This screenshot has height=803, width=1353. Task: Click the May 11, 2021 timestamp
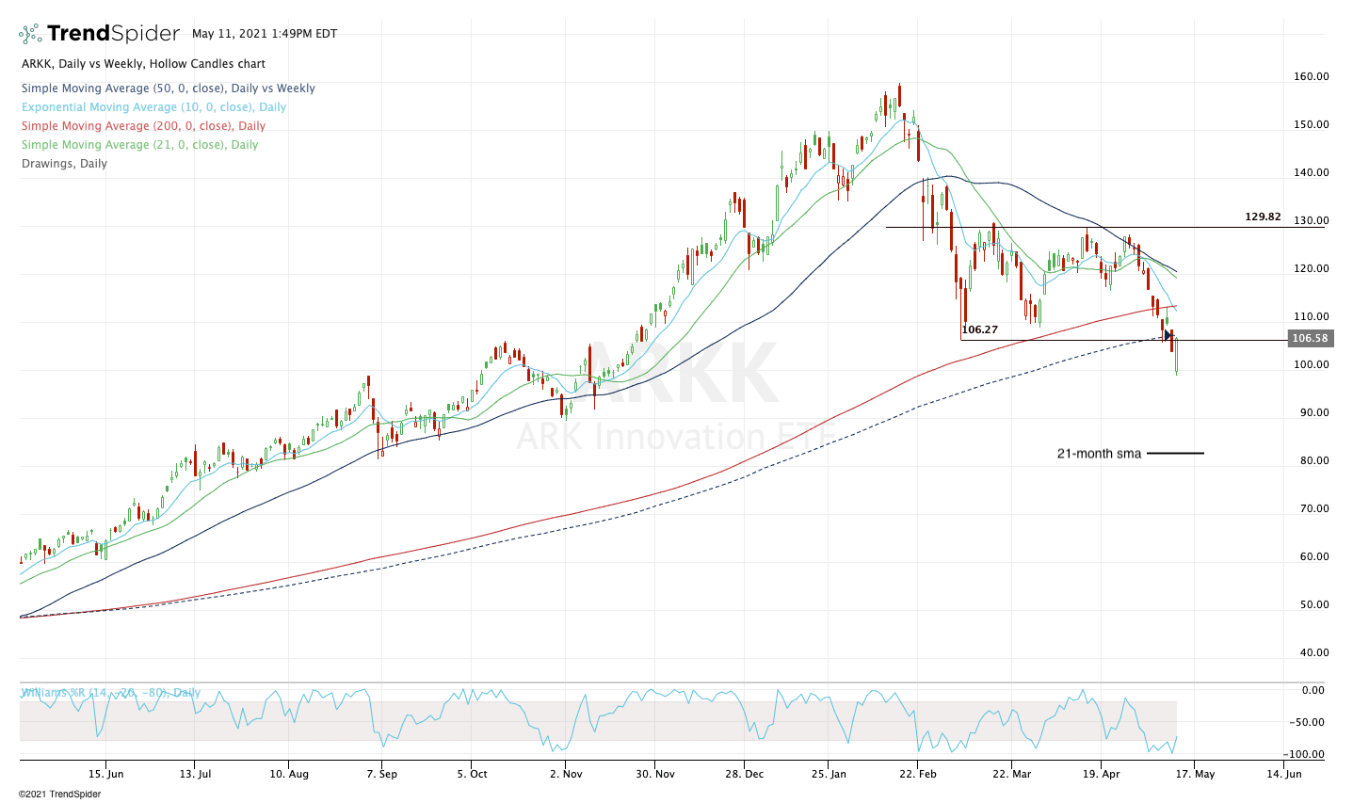point(266,33)
